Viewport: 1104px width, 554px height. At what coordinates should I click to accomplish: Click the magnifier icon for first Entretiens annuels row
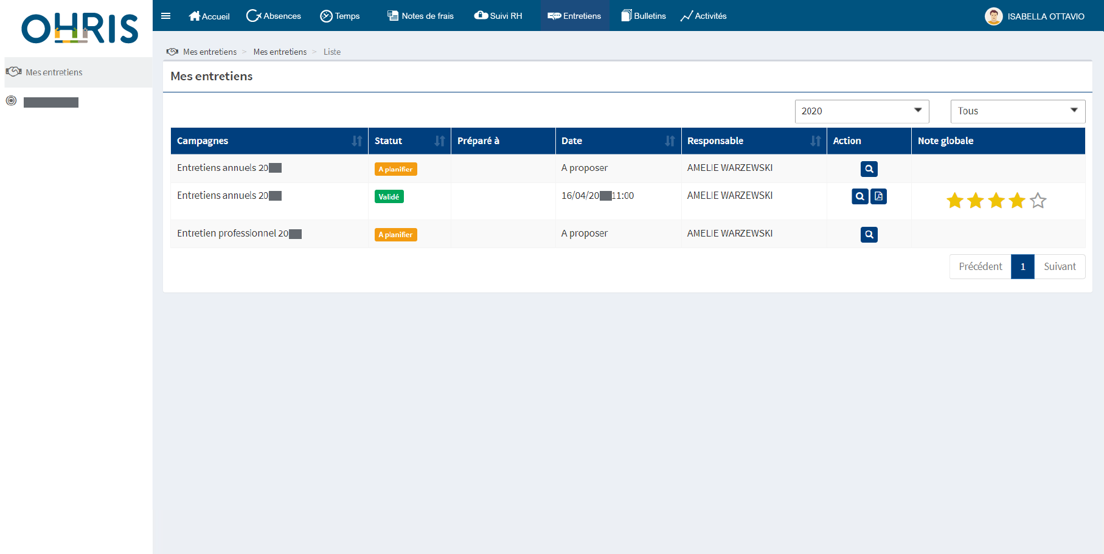[x=869, y=169]
